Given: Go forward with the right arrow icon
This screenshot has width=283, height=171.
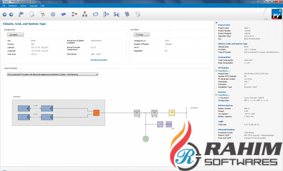Looking at the screenshot, I should (x=11, y=15).
